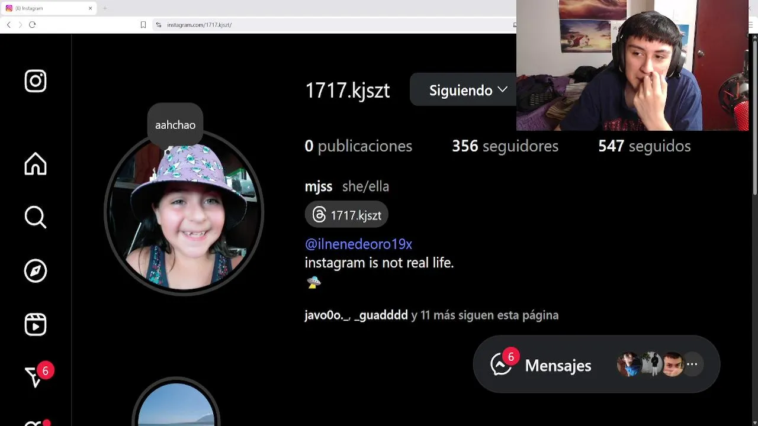Go back with the browser back arrow

pyautogui.click(x=8, y=25)
